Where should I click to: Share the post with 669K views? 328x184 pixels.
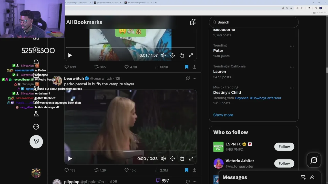click(194, 67)
